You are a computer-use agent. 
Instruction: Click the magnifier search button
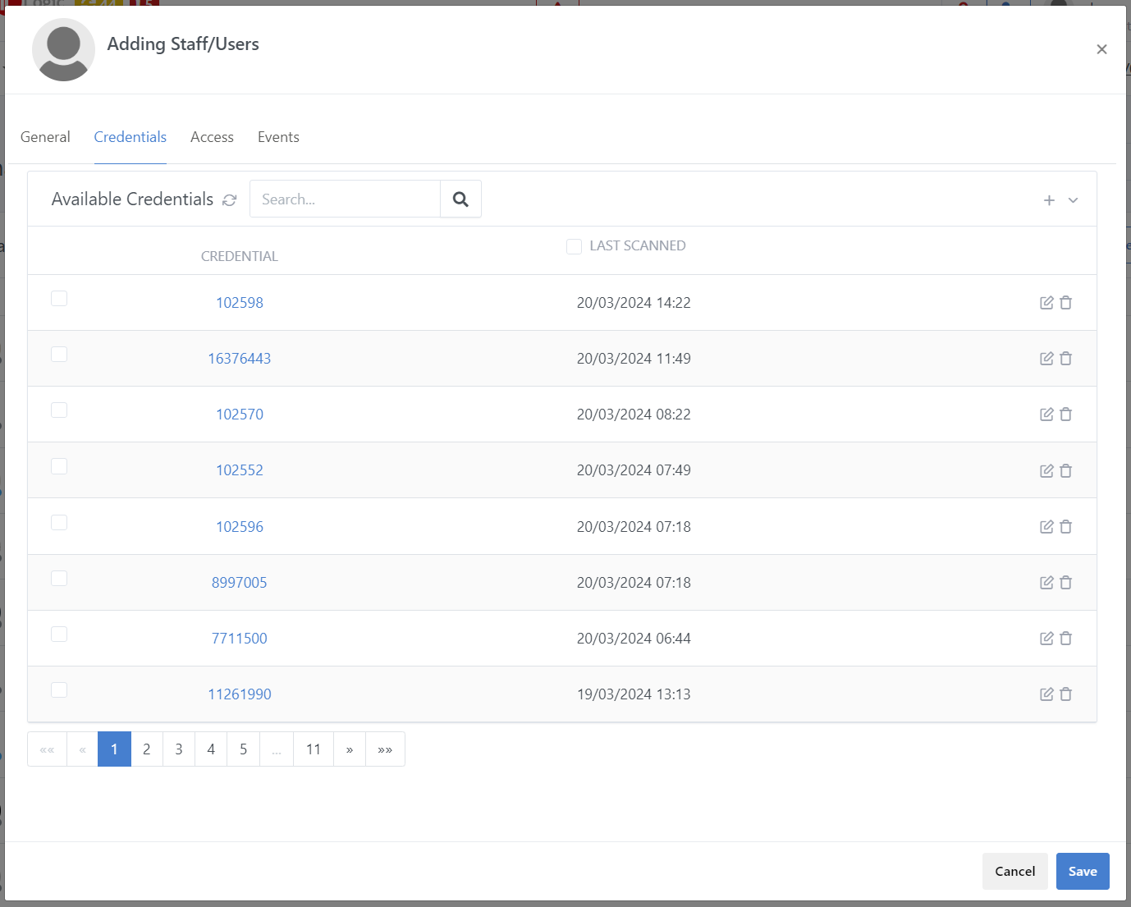[460, 199]
